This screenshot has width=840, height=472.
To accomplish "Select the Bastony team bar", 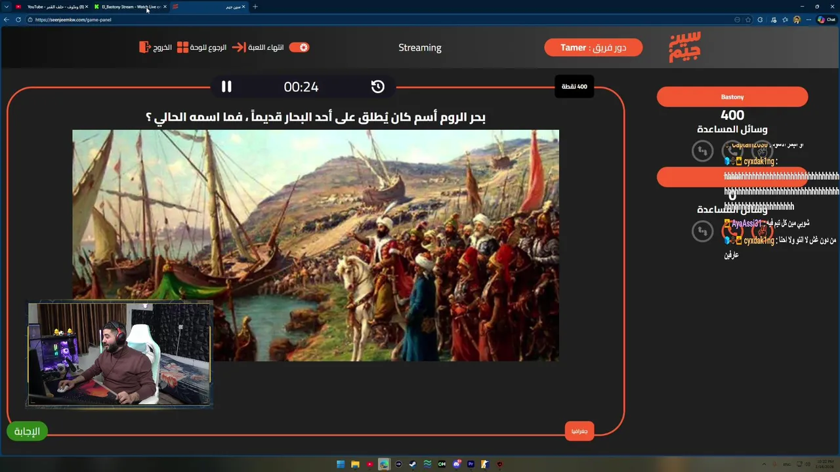I will coord(732,97).
